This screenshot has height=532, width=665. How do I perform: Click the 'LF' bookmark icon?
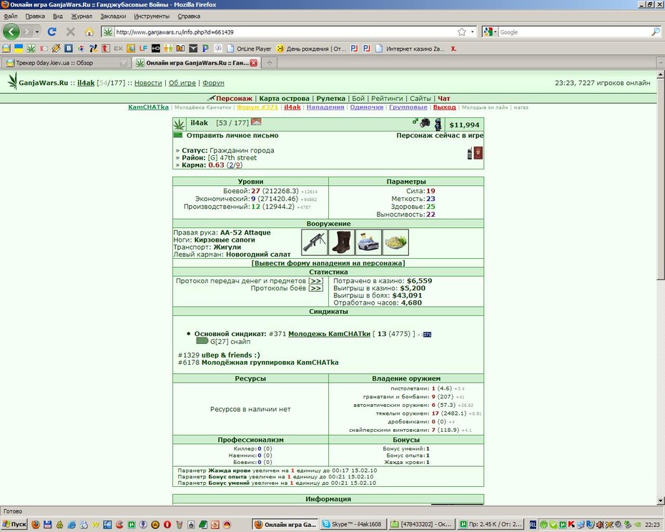[143, 49]
